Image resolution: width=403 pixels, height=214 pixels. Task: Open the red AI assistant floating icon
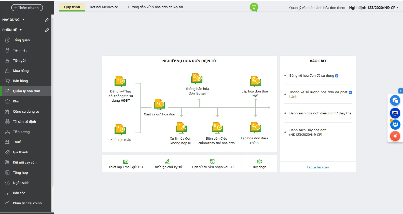[395, 136]
